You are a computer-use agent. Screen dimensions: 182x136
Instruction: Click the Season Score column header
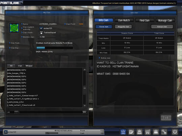127,33
